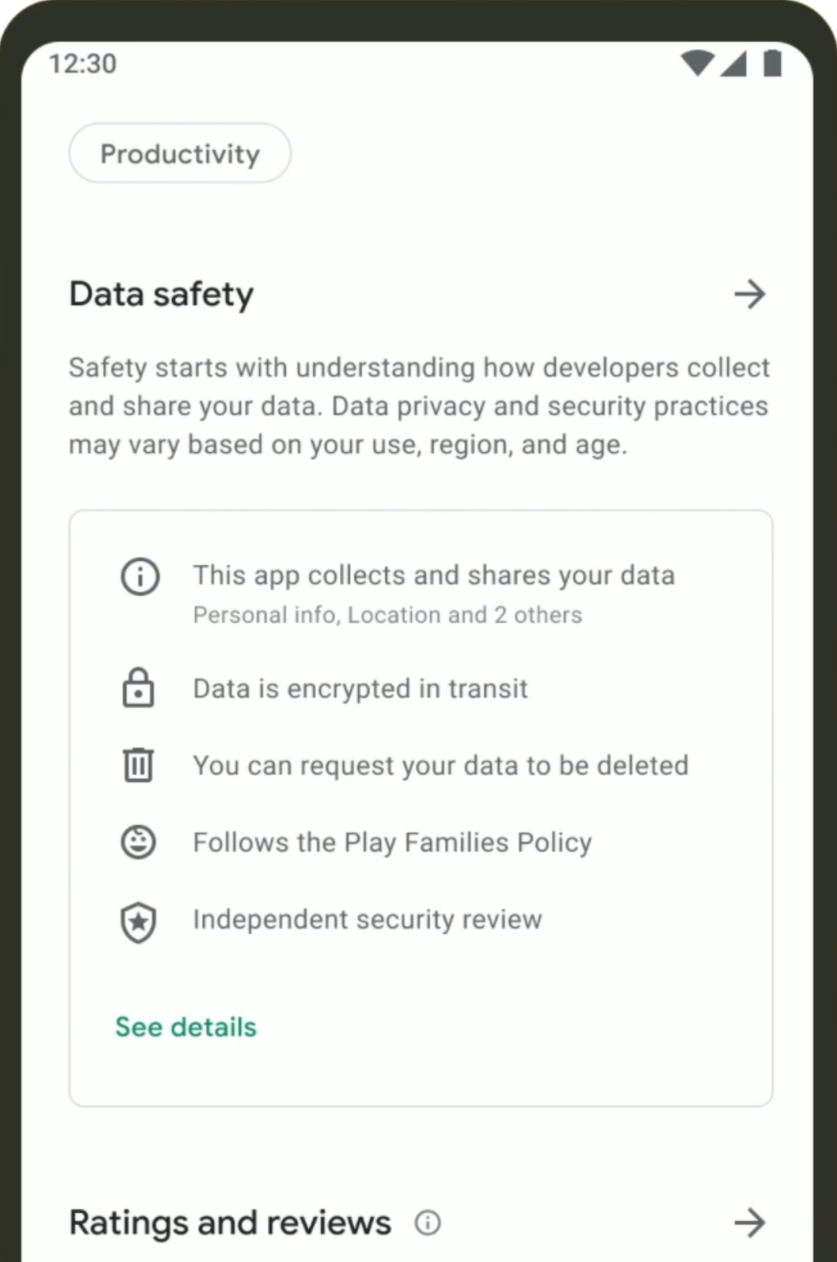Select "Independent security review" row
This screenshot has height=1262, width=837.
tap(367, 919)
